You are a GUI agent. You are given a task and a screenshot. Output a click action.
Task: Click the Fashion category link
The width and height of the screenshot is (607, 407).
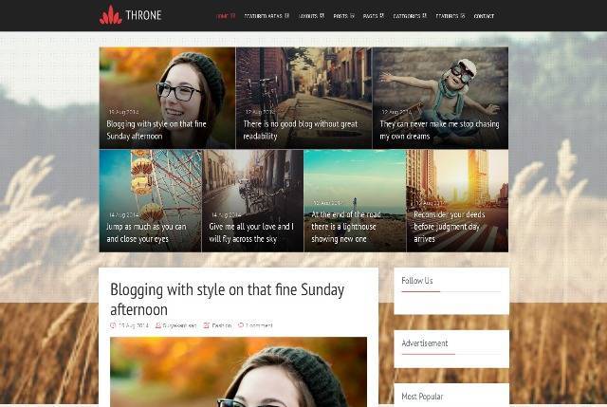pos(221,325)
